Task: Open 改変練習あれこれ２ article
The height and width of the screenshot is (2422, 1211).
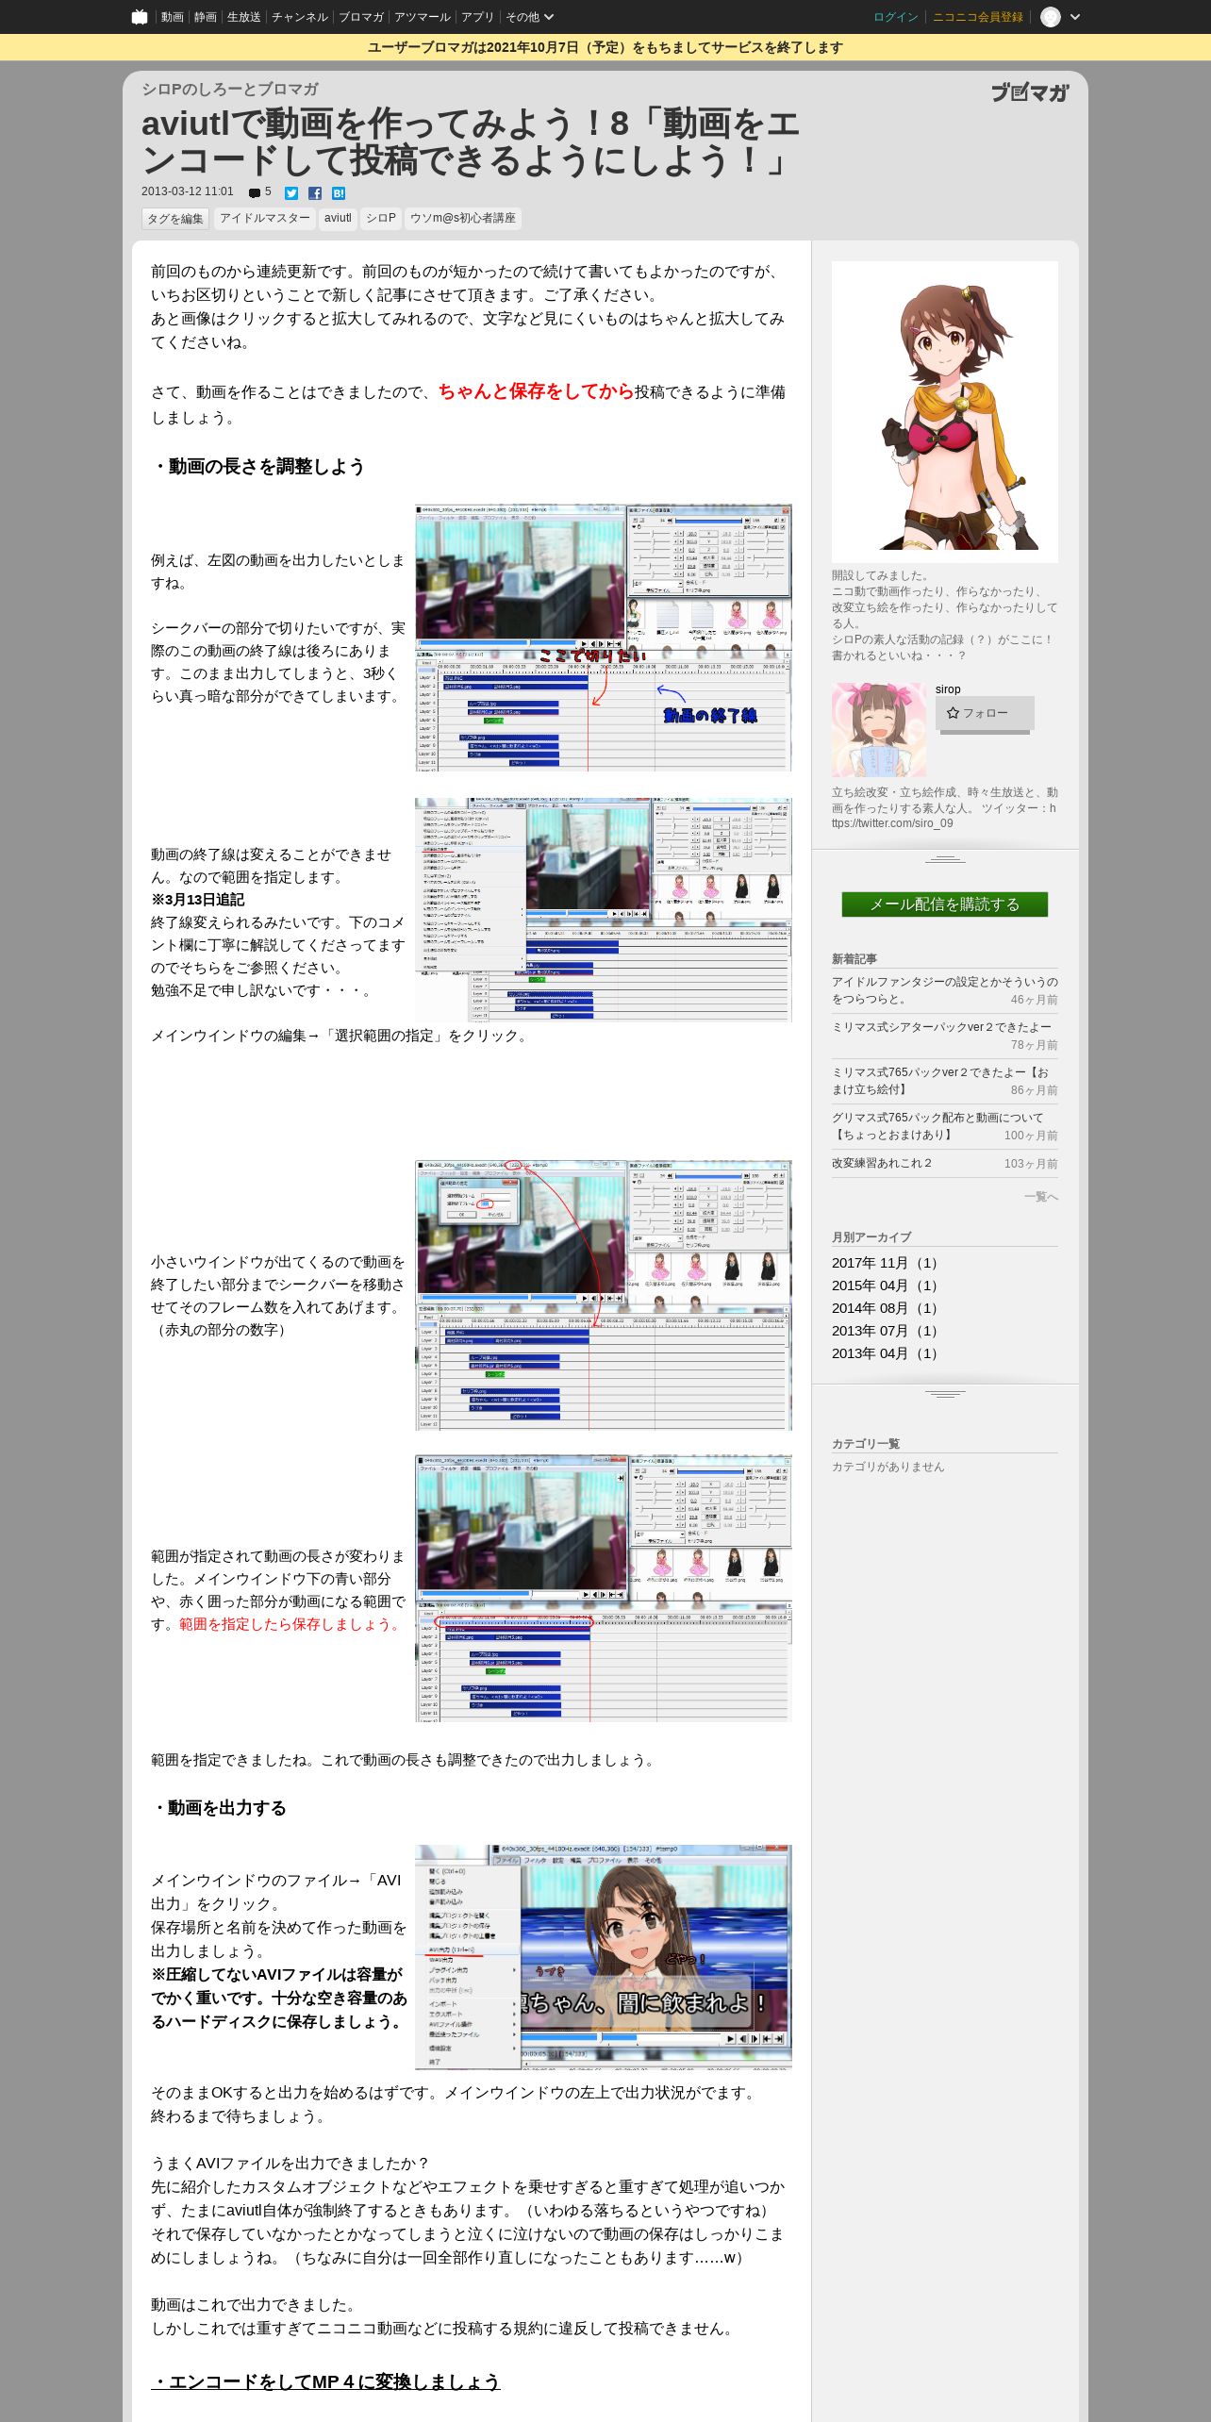Action: tap(881, 1163)
